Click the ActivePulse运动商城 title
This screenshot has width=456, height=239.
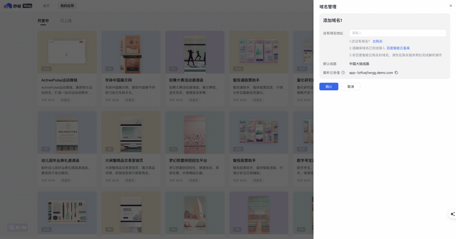tap(59, 80)
